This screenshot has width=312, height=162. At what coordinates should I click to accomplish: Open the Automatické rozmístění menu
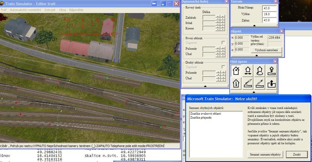click(x=26, y=10)
